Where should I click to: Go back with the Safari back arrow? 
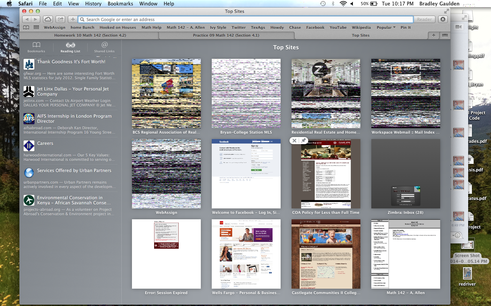coord(27,19)
